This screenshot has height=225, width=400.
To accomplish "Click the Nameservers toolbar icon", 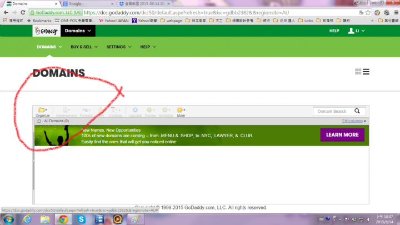I will [x=66, y=112].
